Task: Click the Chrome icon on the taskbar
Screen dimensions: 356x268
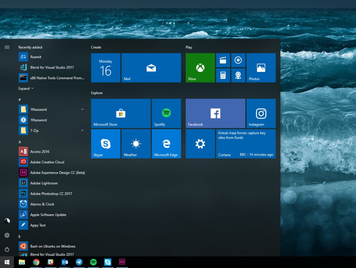Action: pyautogui.click(x=36, y=262)
